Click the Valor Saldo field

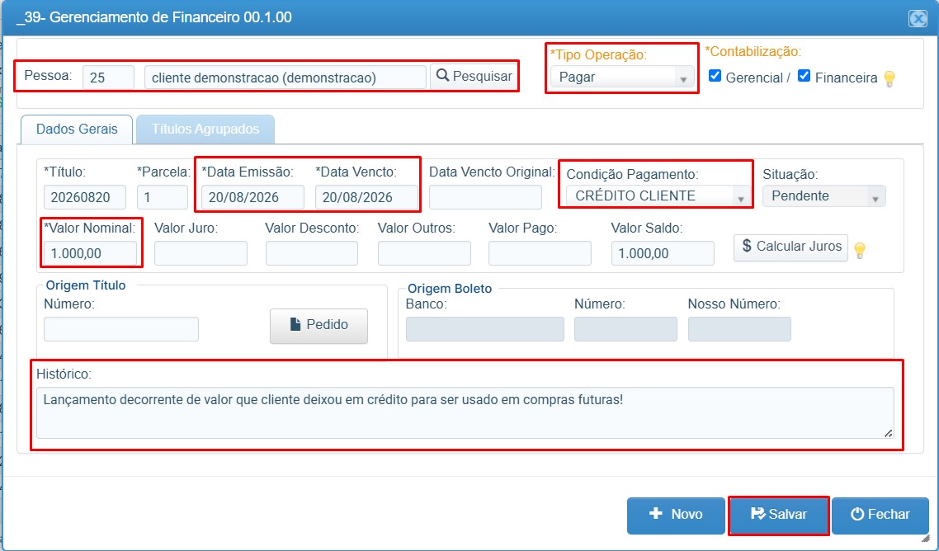[663, 253]
